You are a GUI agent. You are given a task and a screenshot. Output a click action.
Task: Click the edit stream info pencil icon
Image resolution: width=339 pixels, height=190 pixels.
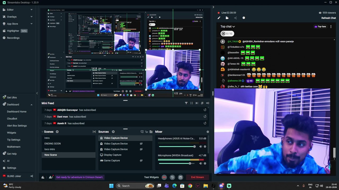pyautogui.click(x=219, y=18)
